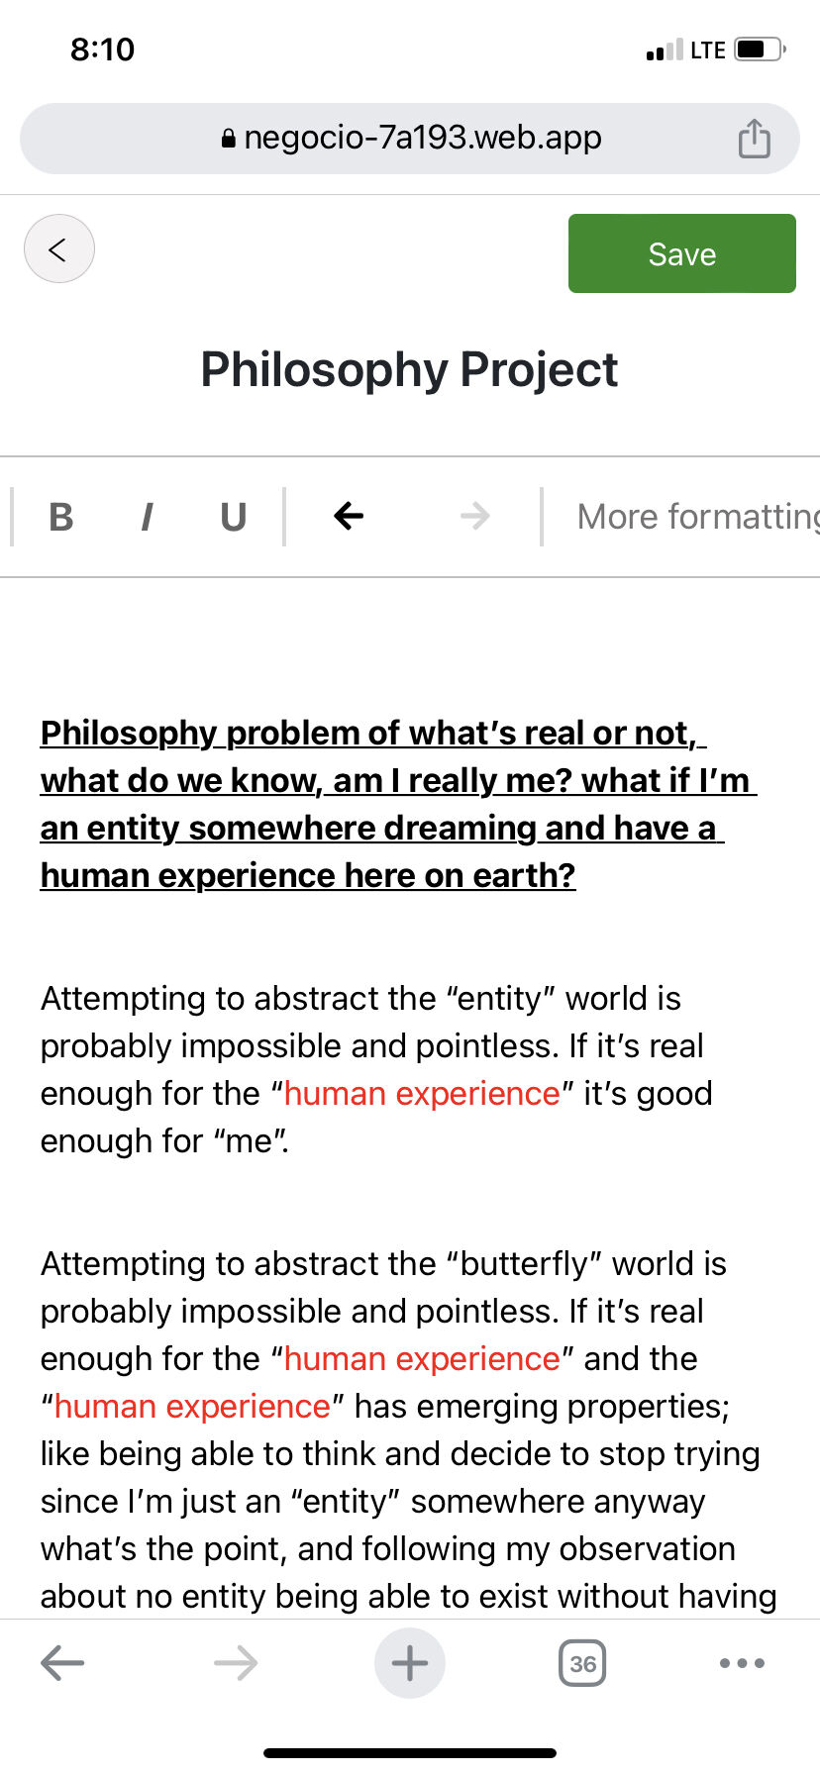The image size is (820, 1774).
Task: Edit the Philosophy Project title
Action: 409,370
